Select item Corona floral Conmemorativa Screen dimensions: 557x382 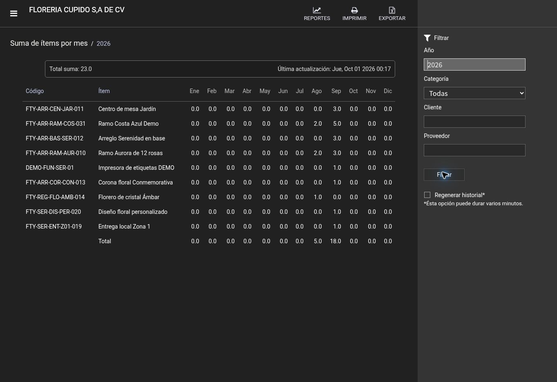pyautogui.click(x=135, y=182)
